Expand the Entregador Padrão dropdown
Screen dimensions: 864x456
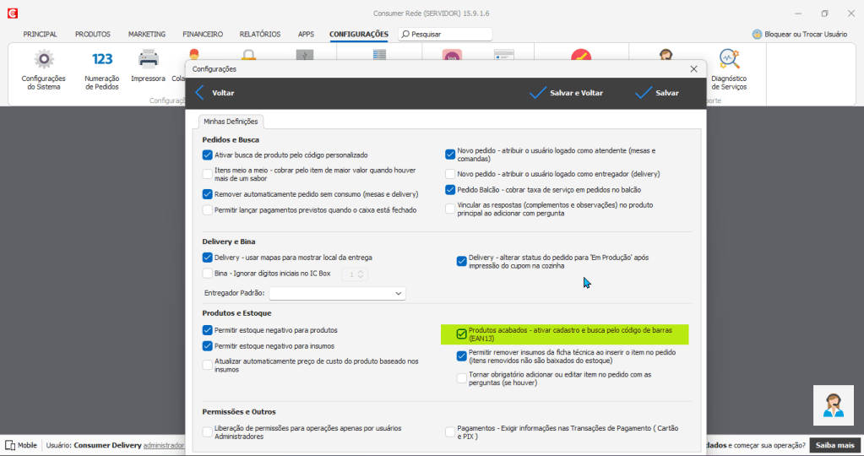(399, 294)
